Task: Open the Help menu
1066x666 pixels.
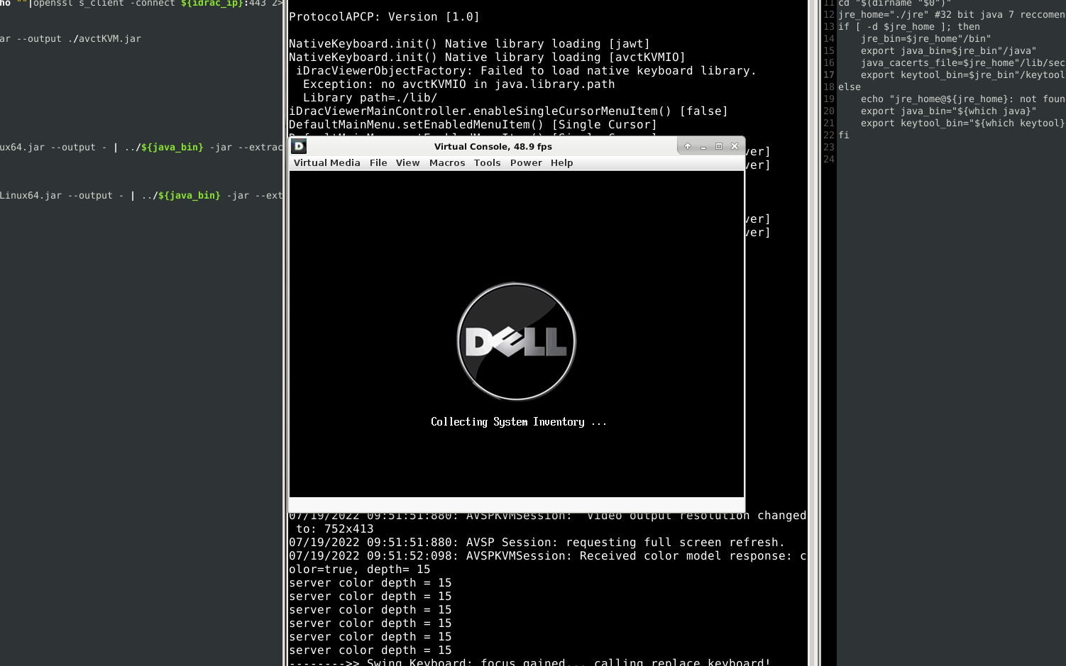Action: tap(561, 162)
